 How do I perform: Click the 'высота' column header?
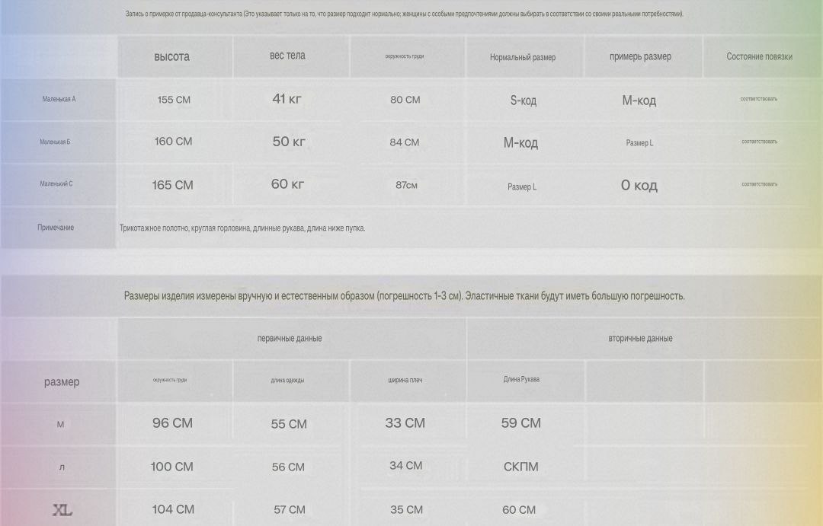(172, 57)
